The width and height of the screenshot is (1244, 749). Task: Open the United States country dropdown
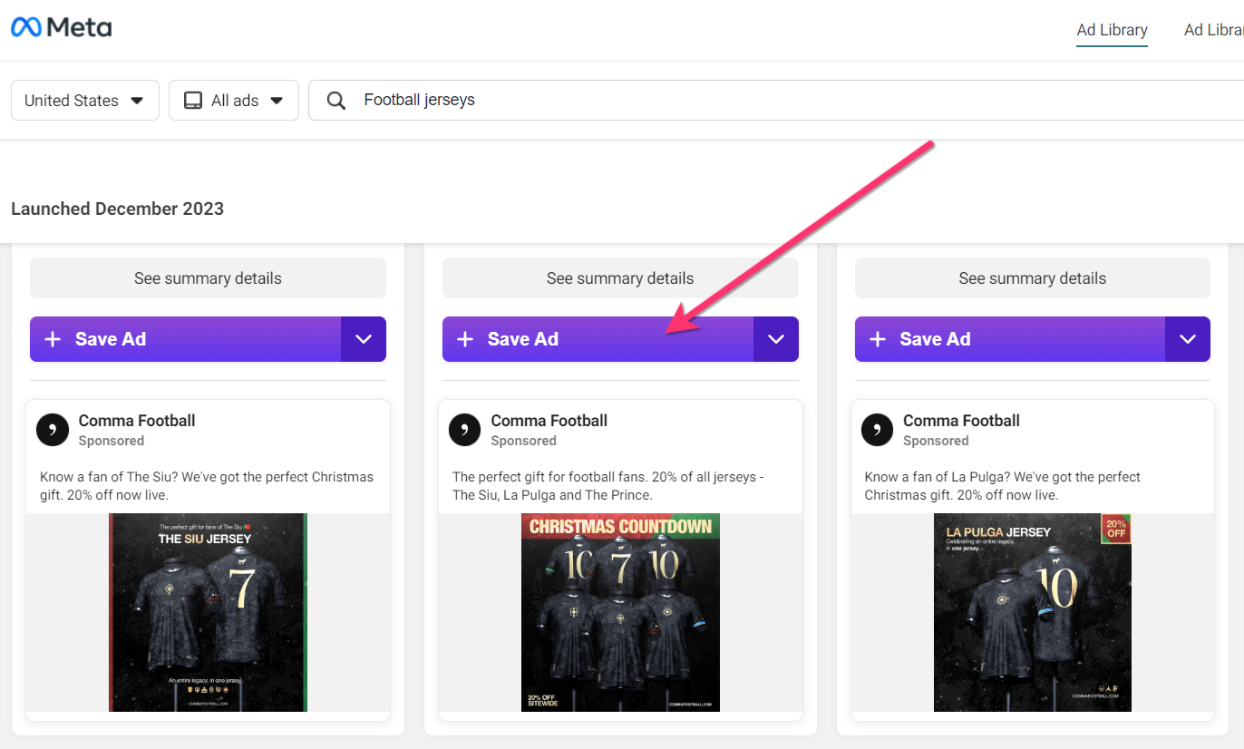(x=85, y=100)
